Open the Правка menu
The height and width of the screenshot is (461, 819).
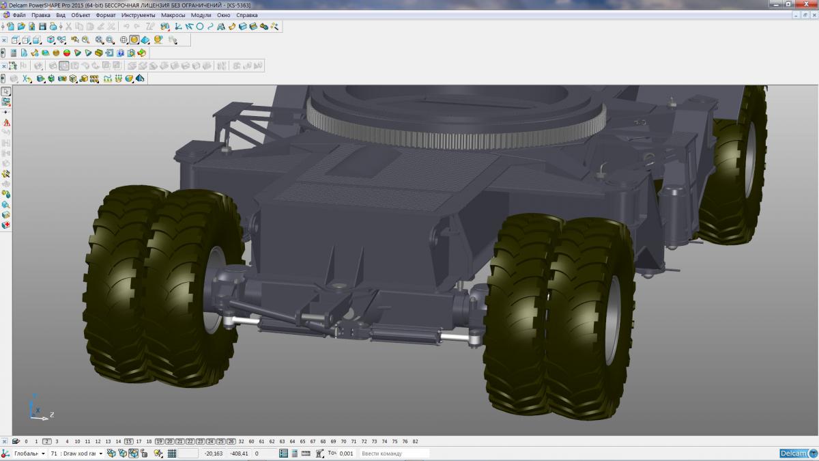tap(41, 15)
